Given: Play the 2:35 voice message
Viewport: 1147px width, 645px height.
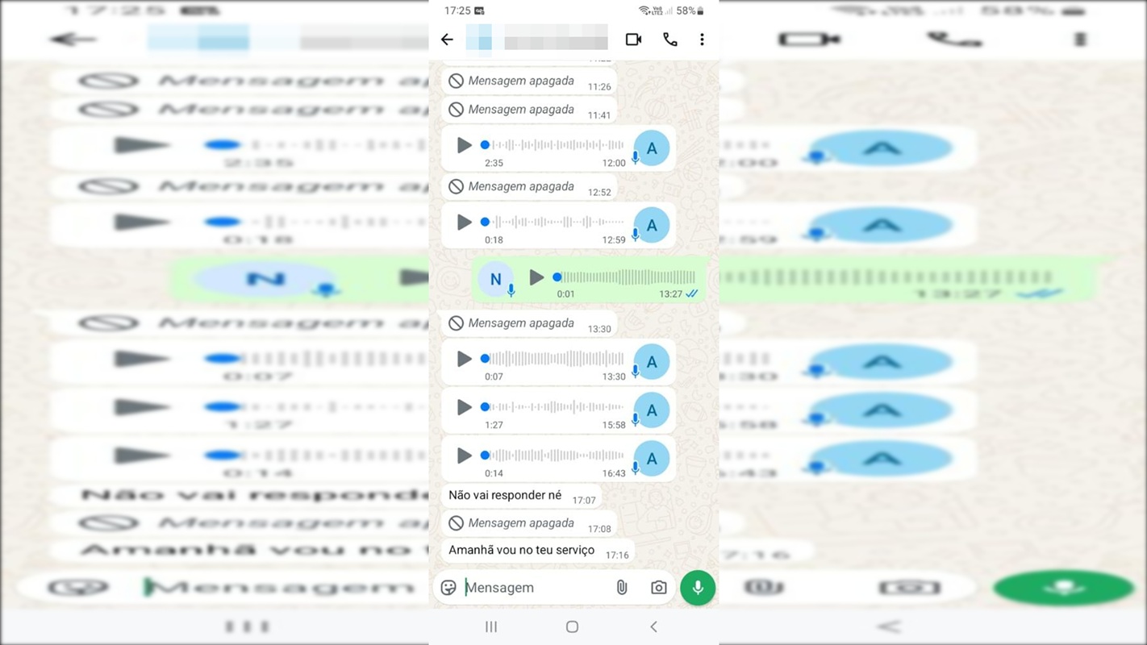Looking at the screenshot, I should (464, 145).
